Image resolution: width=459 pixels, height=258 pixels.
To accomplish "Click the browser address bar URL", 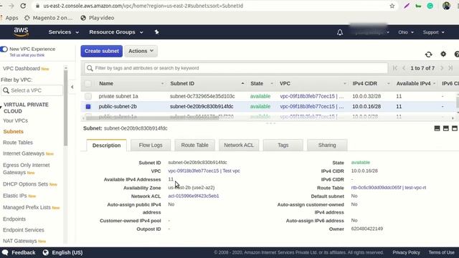I will (143, 6).
